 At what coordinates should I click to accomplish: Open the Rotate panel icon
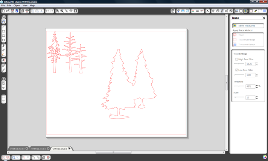[218, 11]
